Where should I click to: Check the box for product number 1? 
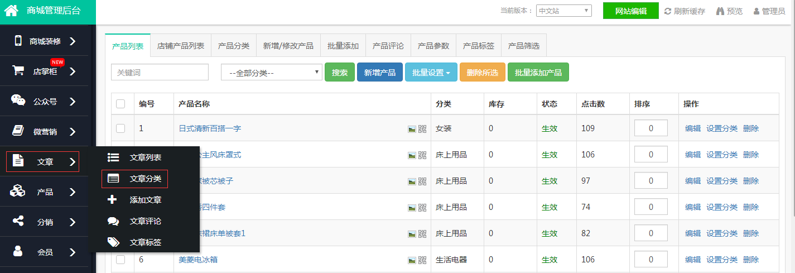coord(121,128)
